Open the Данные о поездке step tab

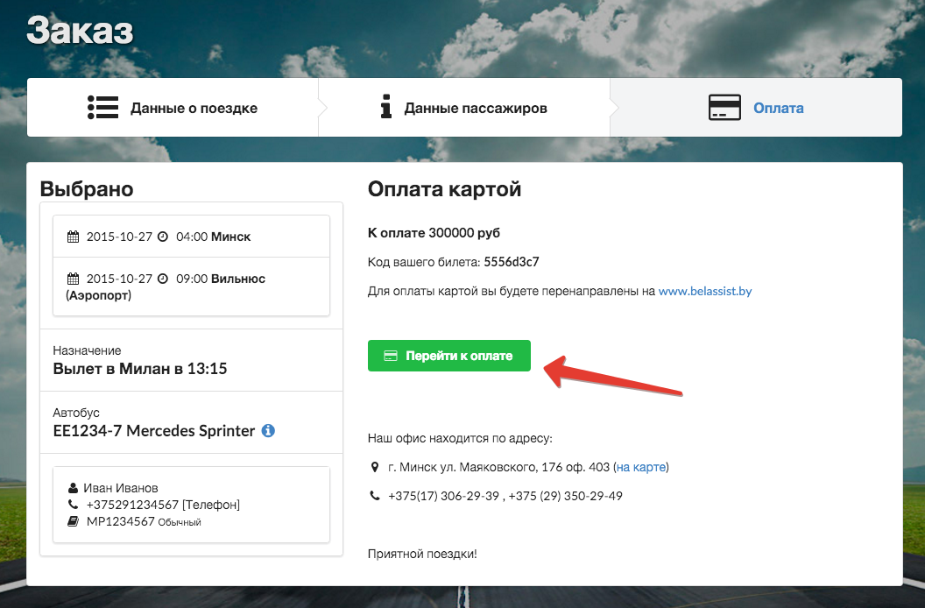pos(173,108)
